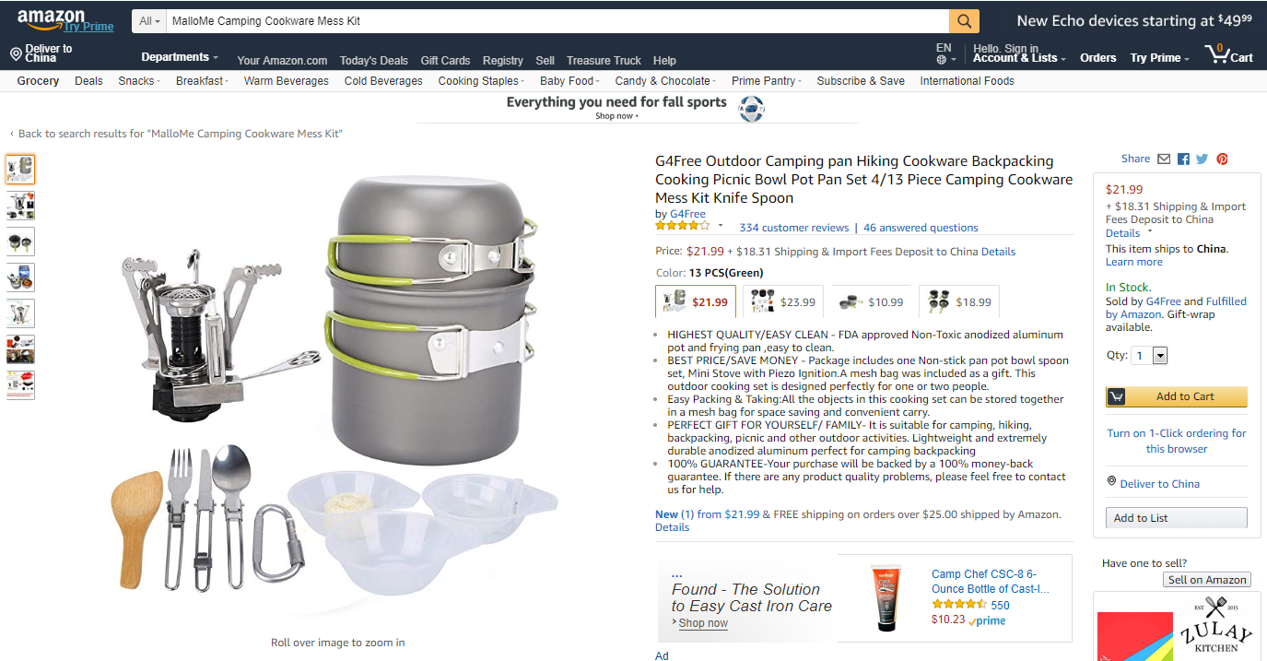Click the orange search magnifier button

point(964,21)
